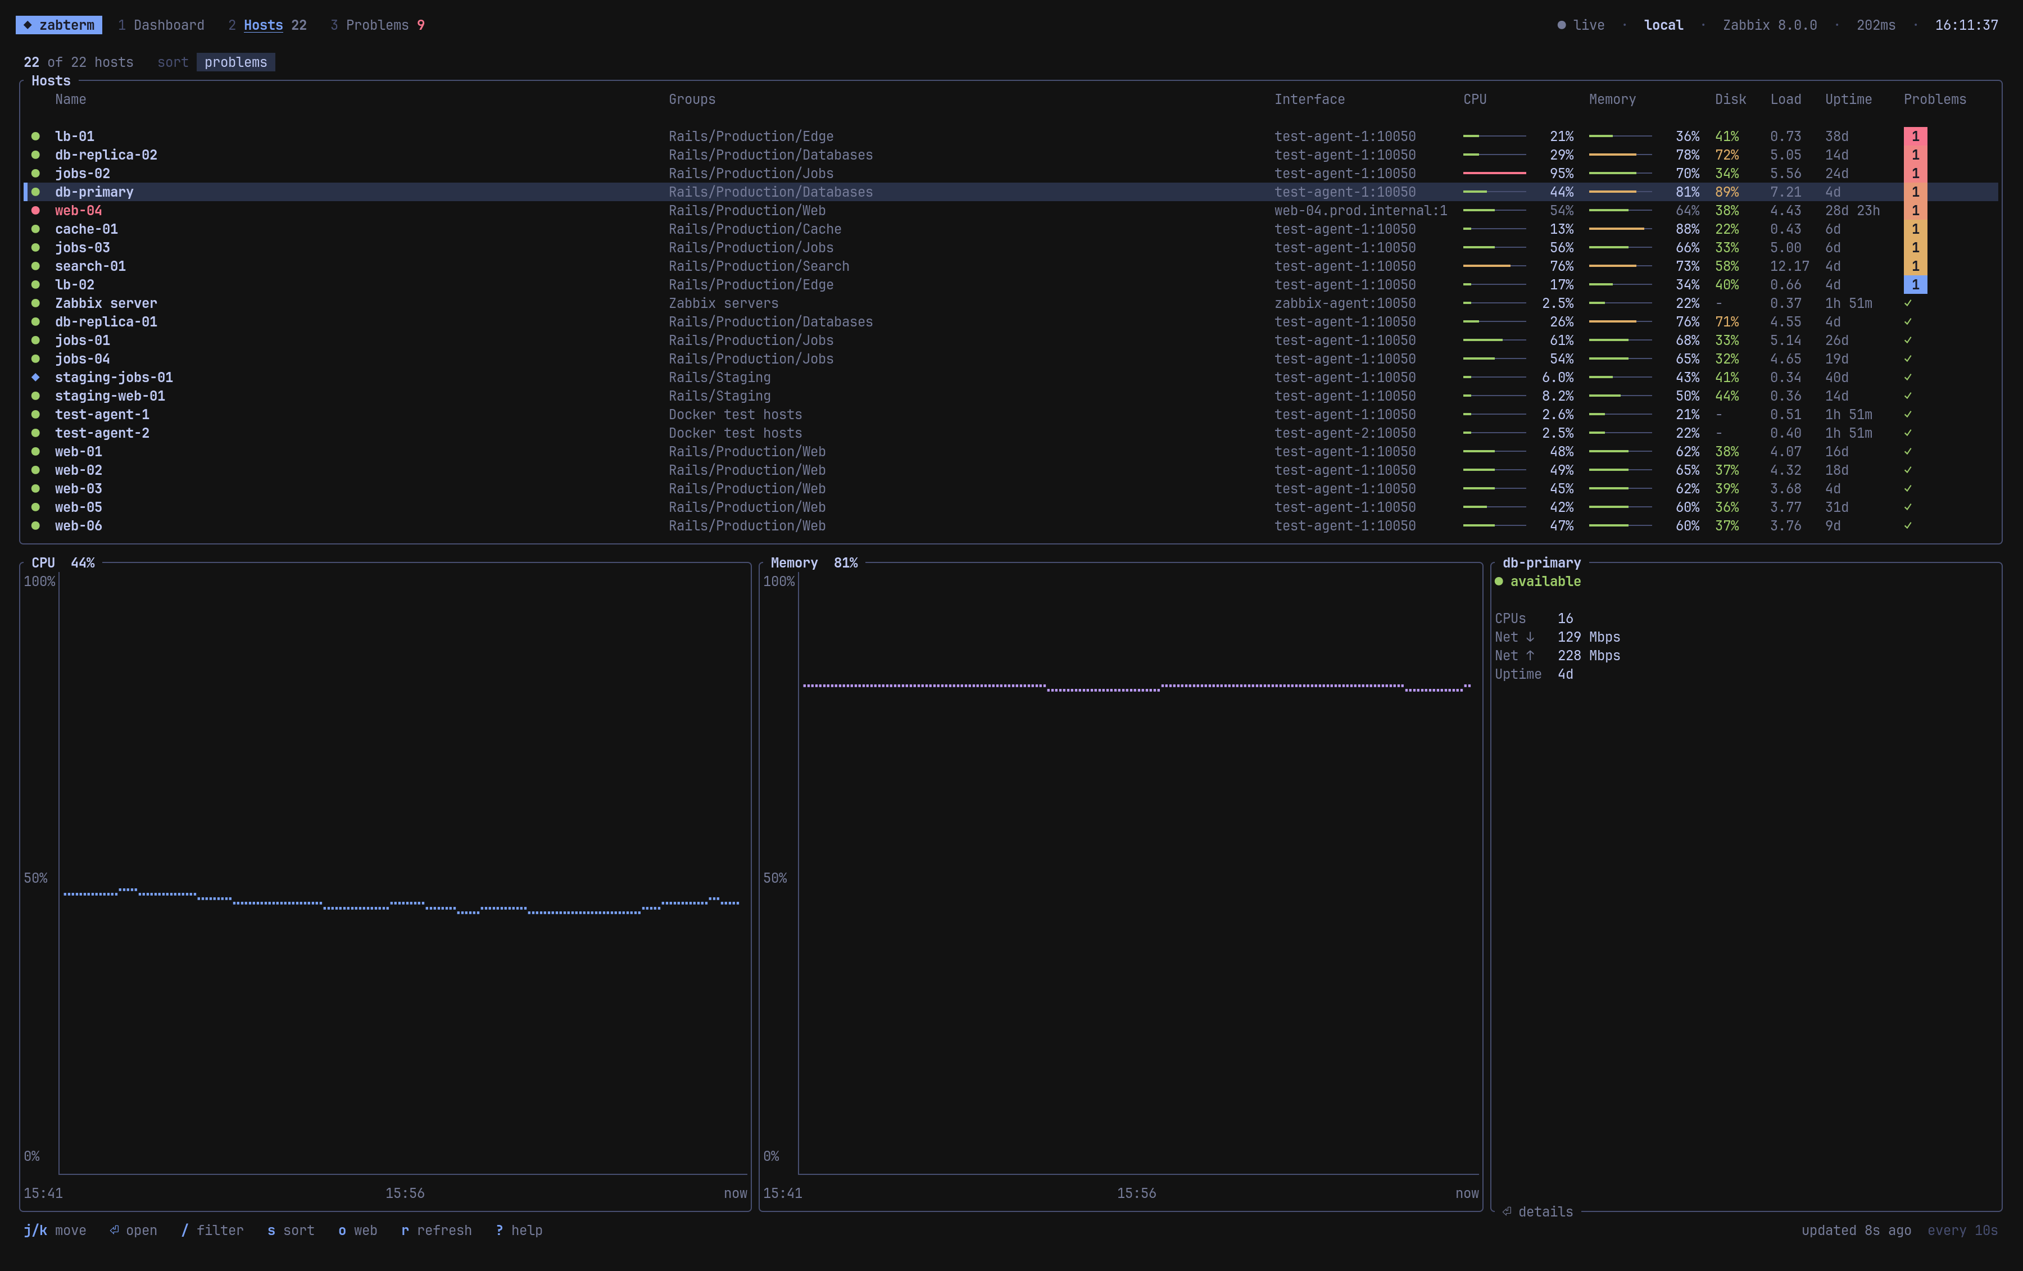Click the blue diamond status icon for staging-jobs-01
The height and width of the screenshot is (1271, 2023).
pyautogui.click(x=35, y=377)
